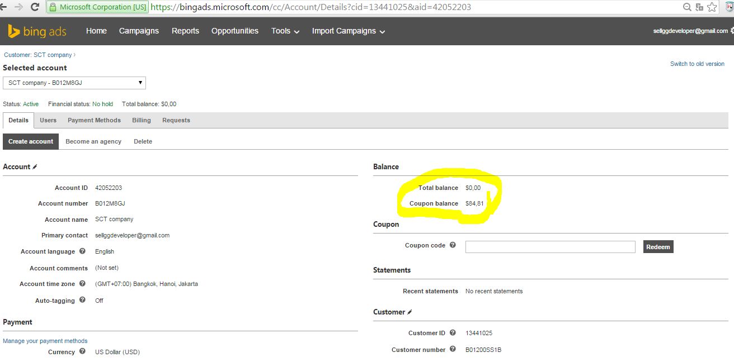The width and height of the screenshot is (734, 362).
Task: Click the Bing Ads logo
Action: click(37, 31)
